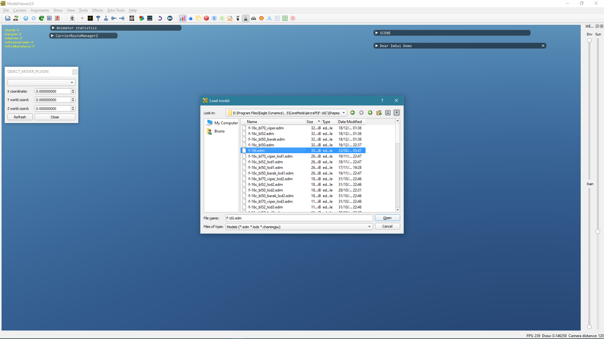This screenshot has height=339, width=604.
Task: Open the File menu
Action: (x=6, y=10)
